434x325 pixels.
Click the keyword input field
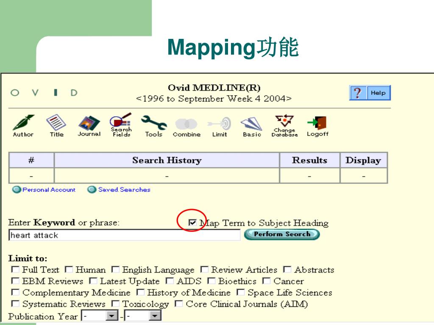(124, 235)
